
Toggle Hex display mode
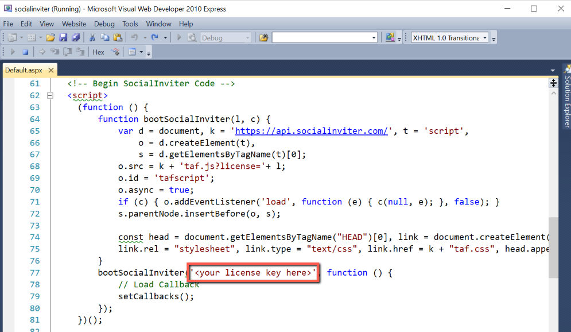98,52
